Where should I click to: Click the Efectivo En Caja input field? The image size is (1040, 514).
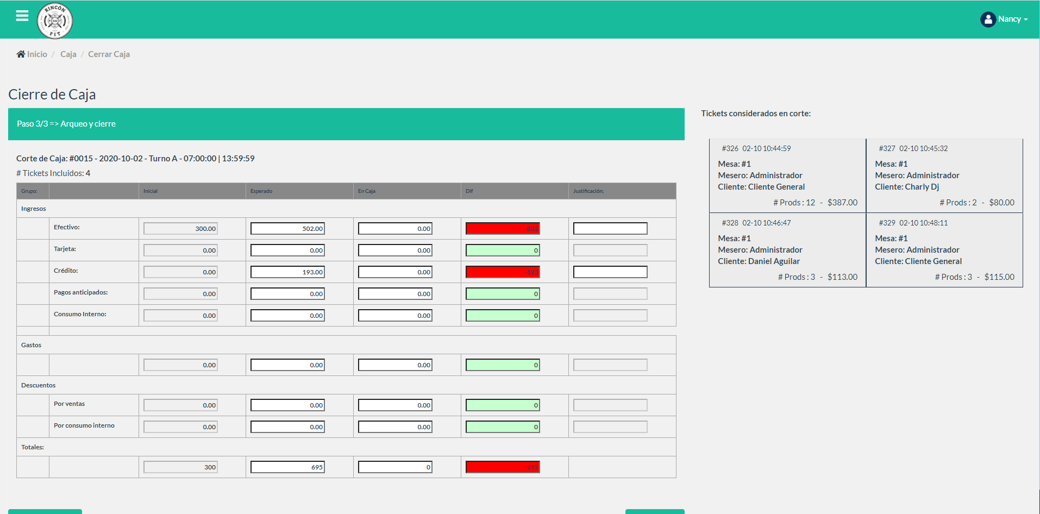395,229
